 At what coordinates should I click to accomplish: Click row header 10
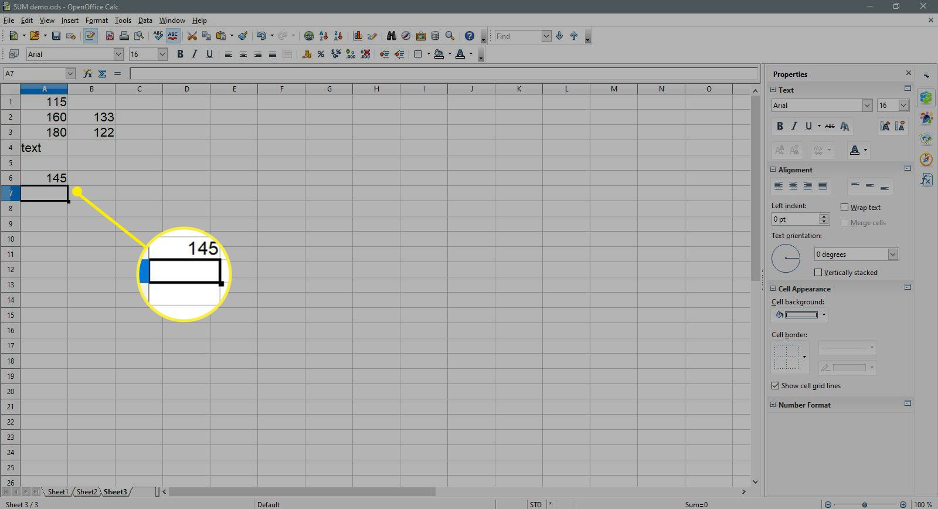coord(11,239)
